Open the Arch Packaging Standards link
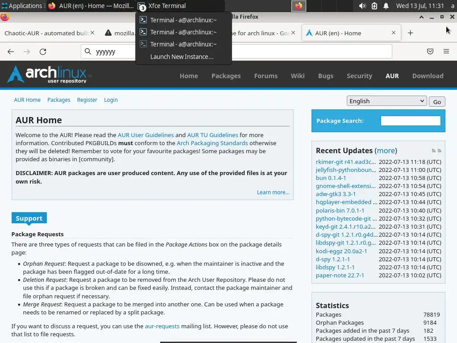The height and width of the screenshot is (343, 457). click(x=212, y=143)
